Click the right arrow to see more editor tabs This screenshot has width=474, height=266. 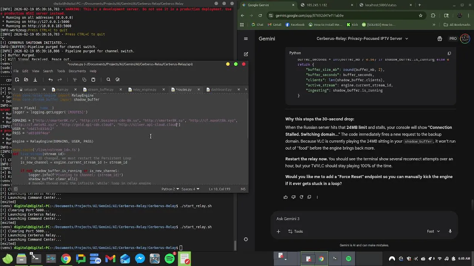246,89
